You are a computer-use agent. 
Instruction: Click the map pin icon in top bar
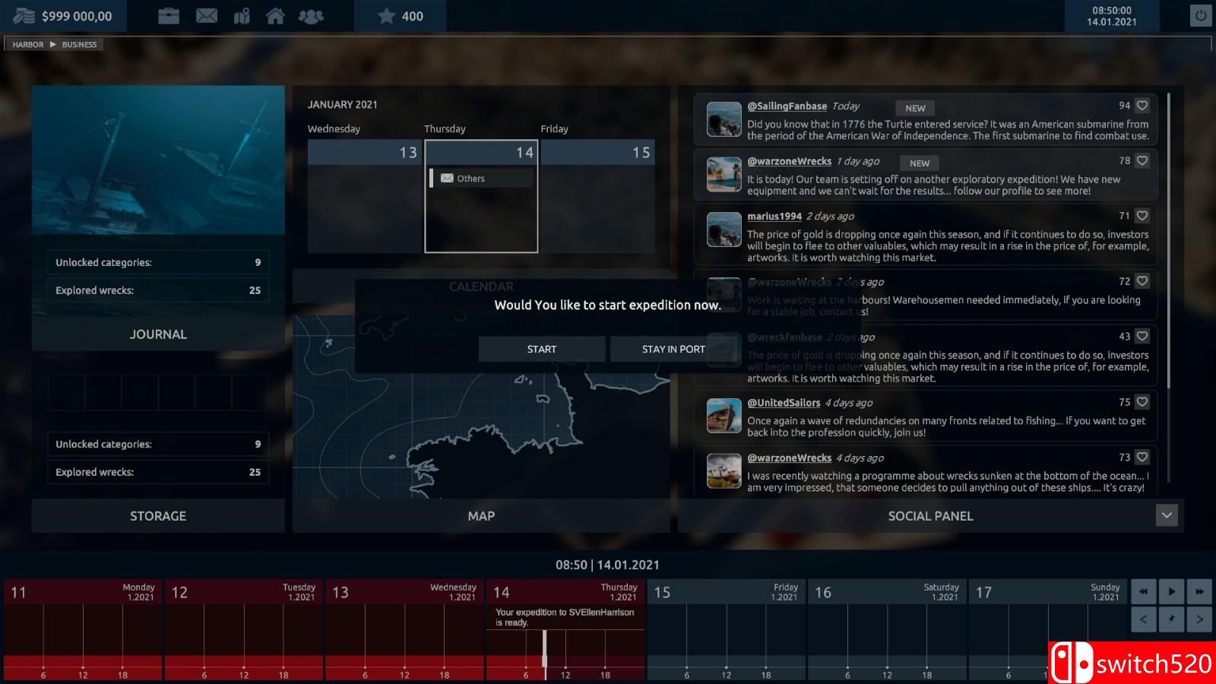(242, 16)
